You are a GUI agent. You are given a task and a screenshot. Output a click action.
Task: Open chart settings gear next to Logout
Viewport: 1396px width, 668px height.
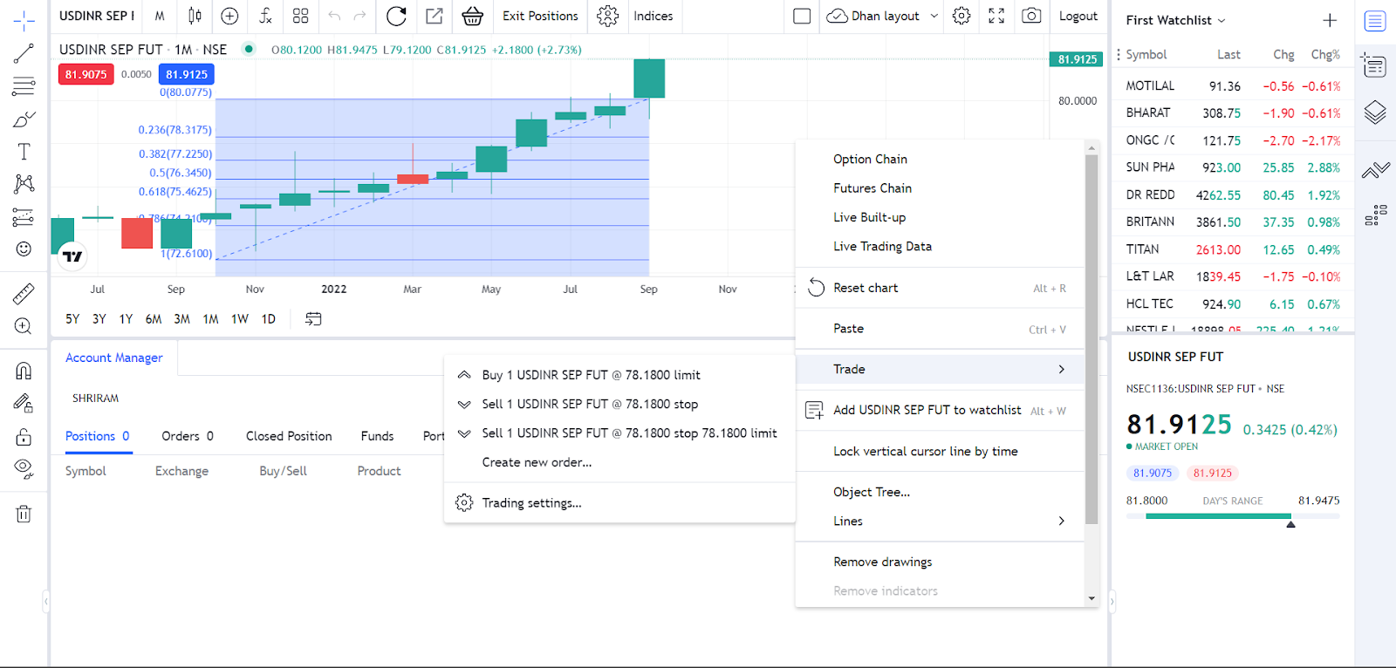pos(961,16)
